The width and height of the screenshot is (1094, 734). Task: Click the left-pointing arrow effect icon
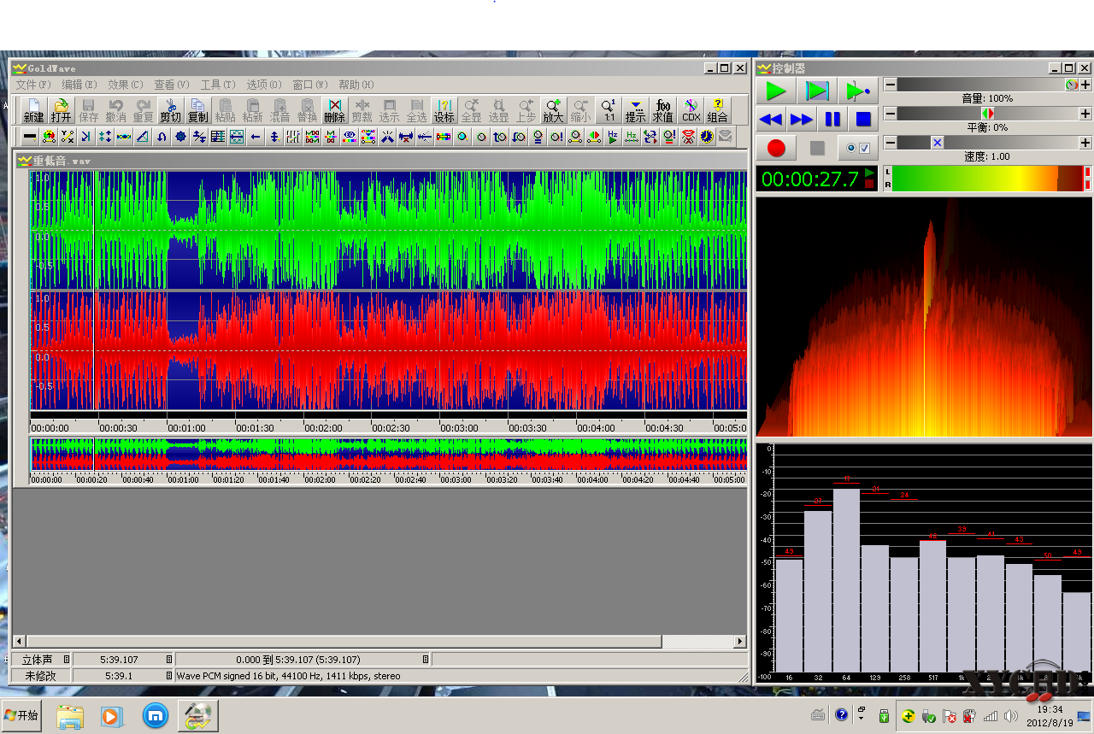(256, 136)
